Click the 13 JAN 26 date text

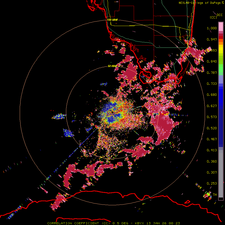click(157, 223)
